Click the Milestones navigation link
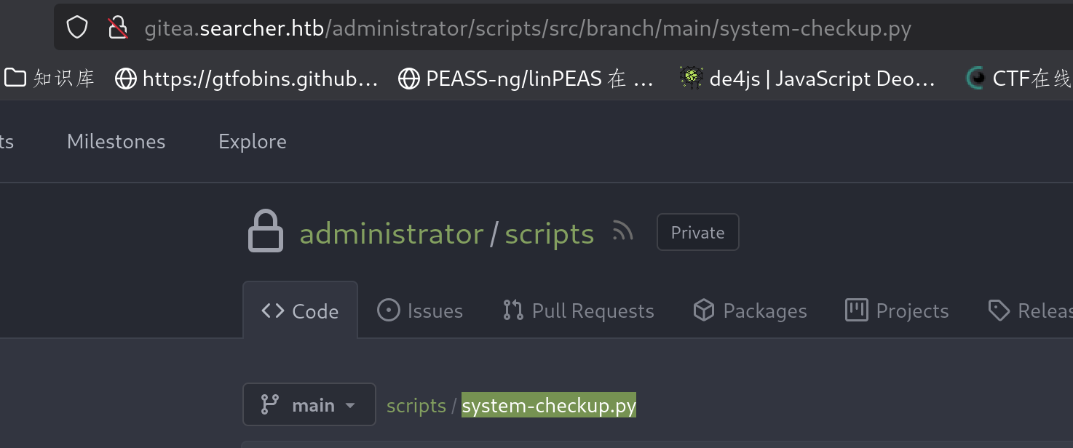The width and height of the screenshot is (1073, 448). click(116, 141)
